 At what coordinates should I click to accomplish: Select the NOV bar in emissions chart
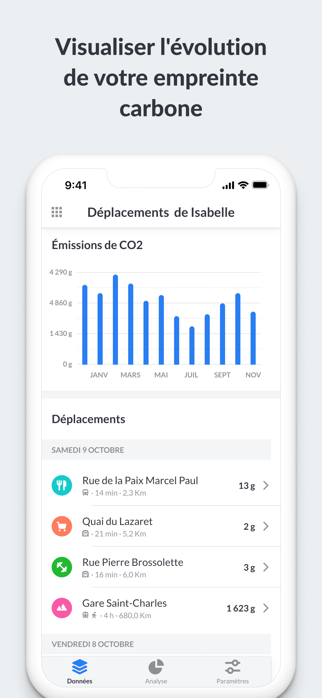coord(253,338)
